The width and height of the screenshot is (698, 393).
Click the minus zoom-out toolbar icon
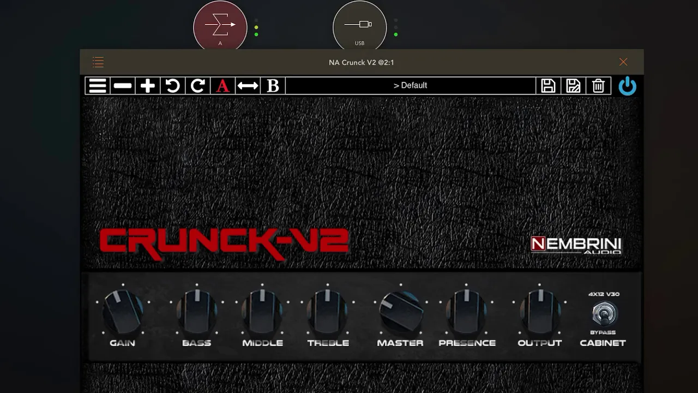[x=123, y=86]
